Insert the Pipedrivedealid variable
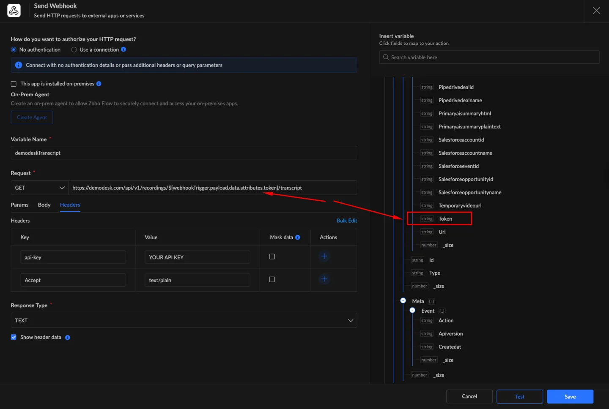Screen dimensions: 609x409 coord(456,87)
